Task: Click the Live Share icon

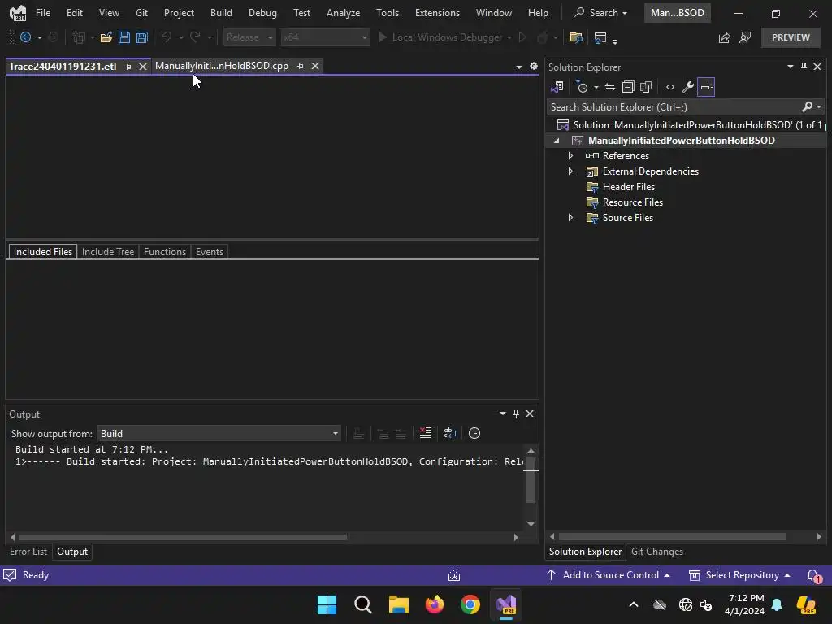Action: pyautogui.click(x=724, y=37)
